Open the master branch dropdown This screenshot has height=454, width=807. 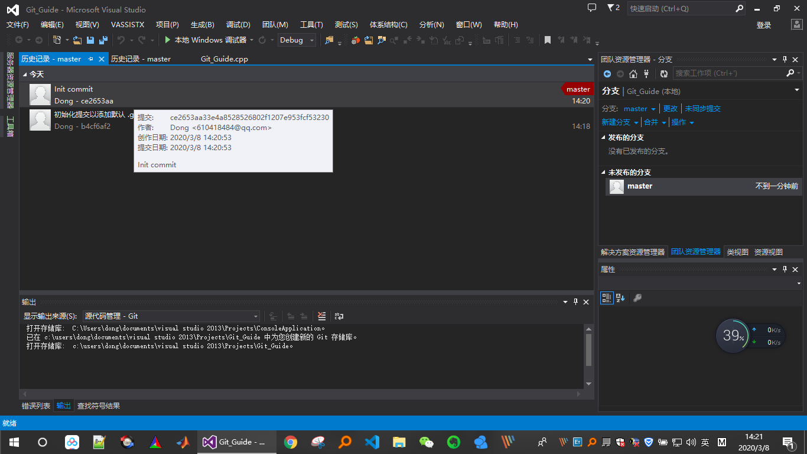coord(639,109)
